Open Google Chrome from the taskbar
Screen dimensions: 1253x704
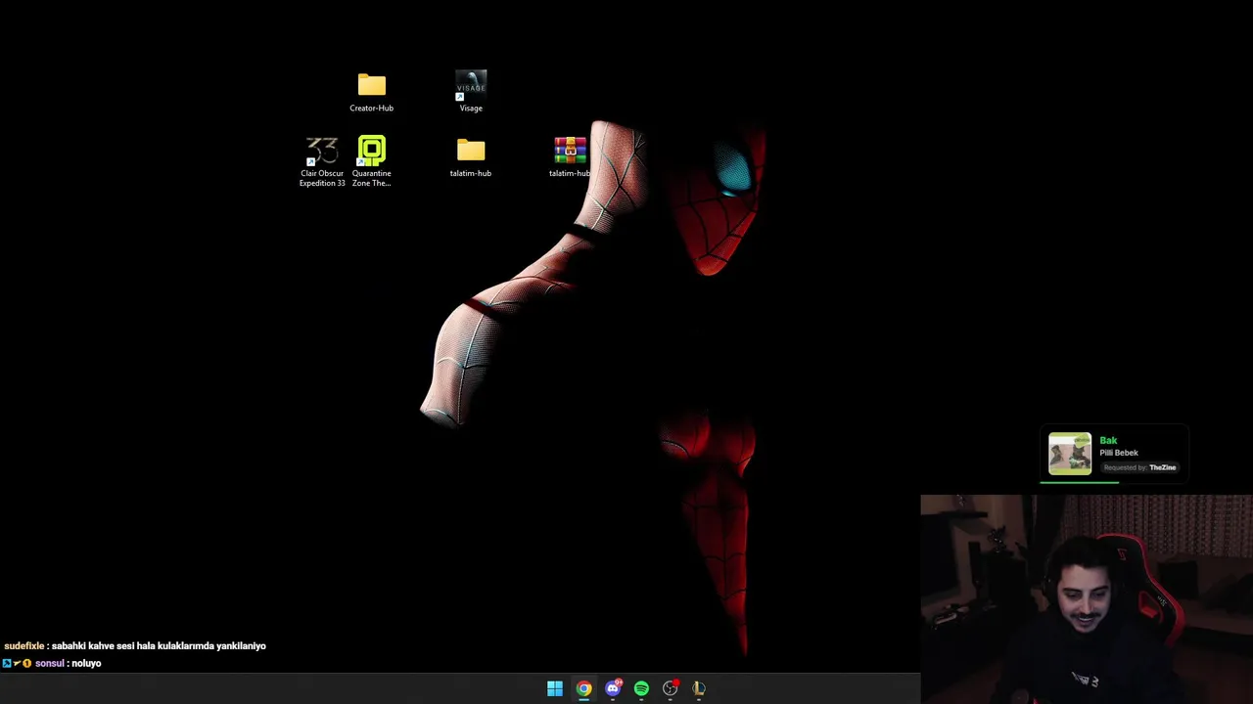pos(583,688)
